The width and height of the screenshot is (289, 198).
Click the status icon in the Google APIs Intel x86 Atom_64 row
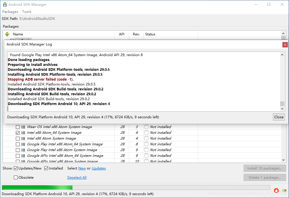coord(146,156)
